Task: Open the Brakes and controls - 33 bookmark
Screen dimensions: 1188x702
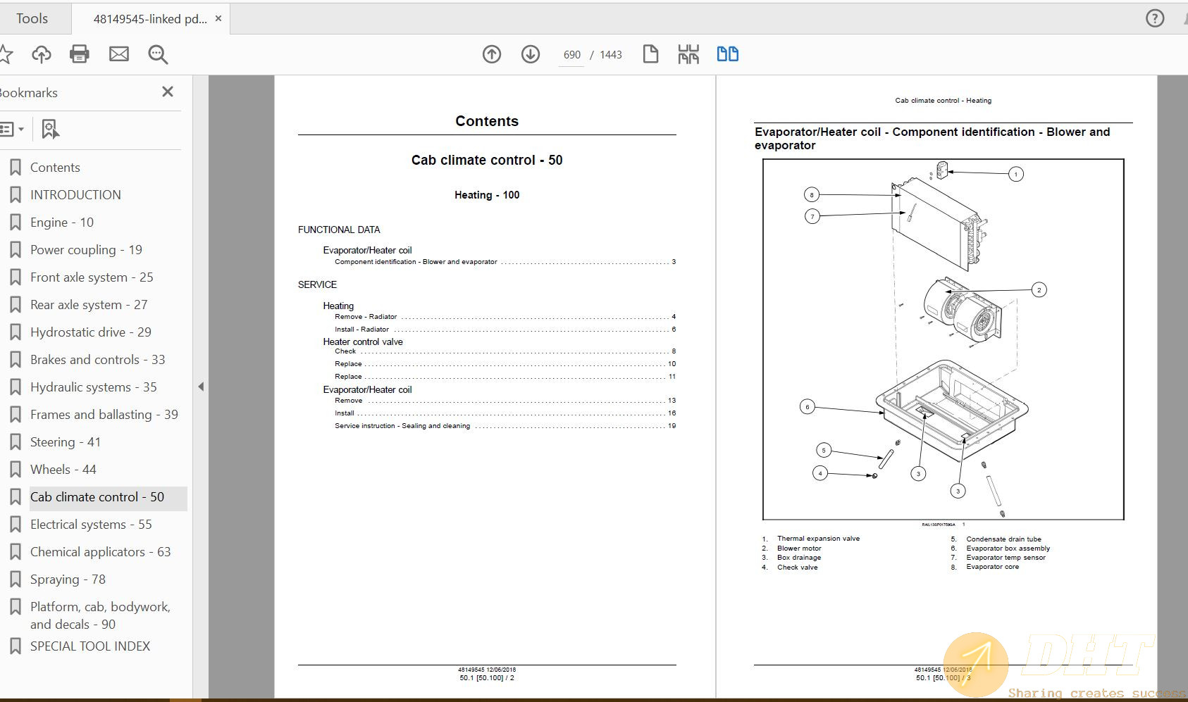Action: 97,360
